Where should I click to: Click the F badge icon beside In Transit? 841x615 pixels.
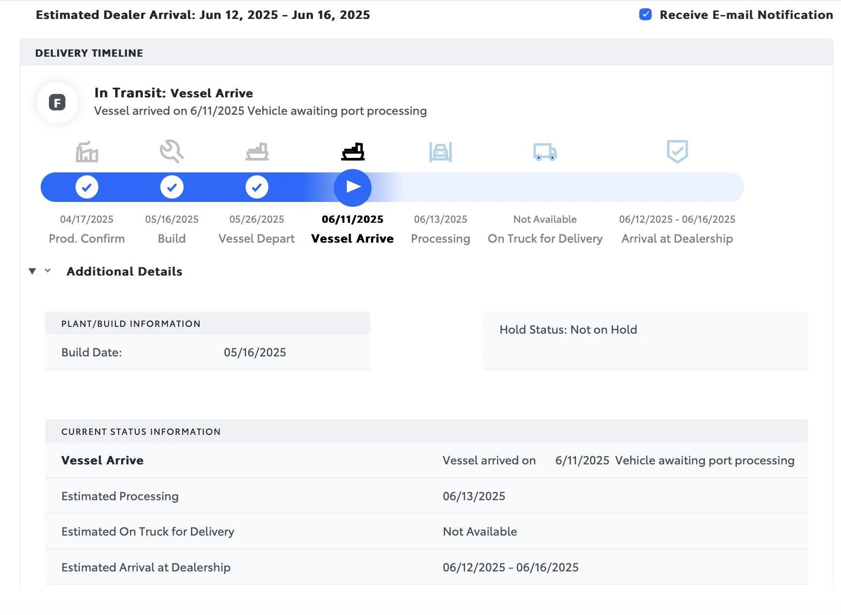(x=57, y=103)
